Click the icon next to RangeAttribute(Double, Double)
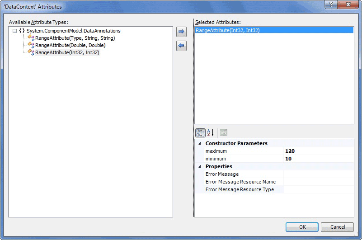Screen dimensions: 362x240 pos(31,45)
